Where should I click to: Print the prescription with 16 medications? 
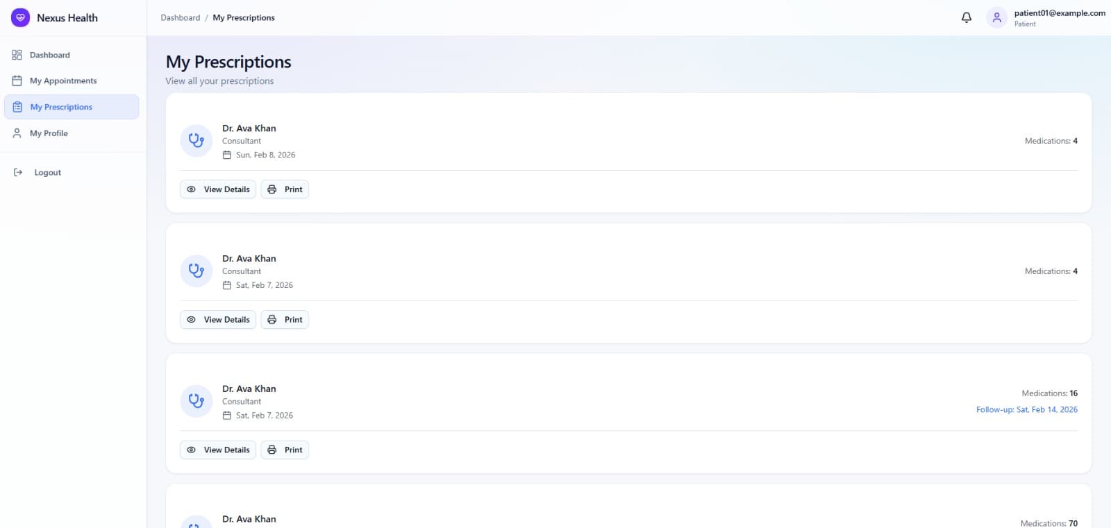coord(285,450)
